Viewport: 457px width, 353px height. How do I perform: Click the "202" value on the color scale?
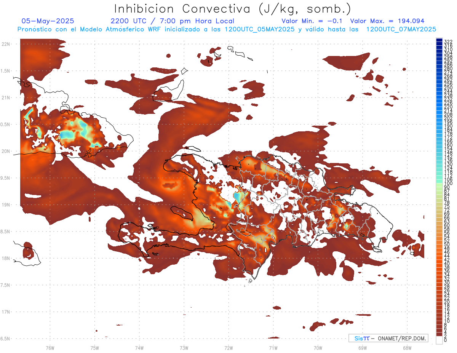click(x=448, y=118)
